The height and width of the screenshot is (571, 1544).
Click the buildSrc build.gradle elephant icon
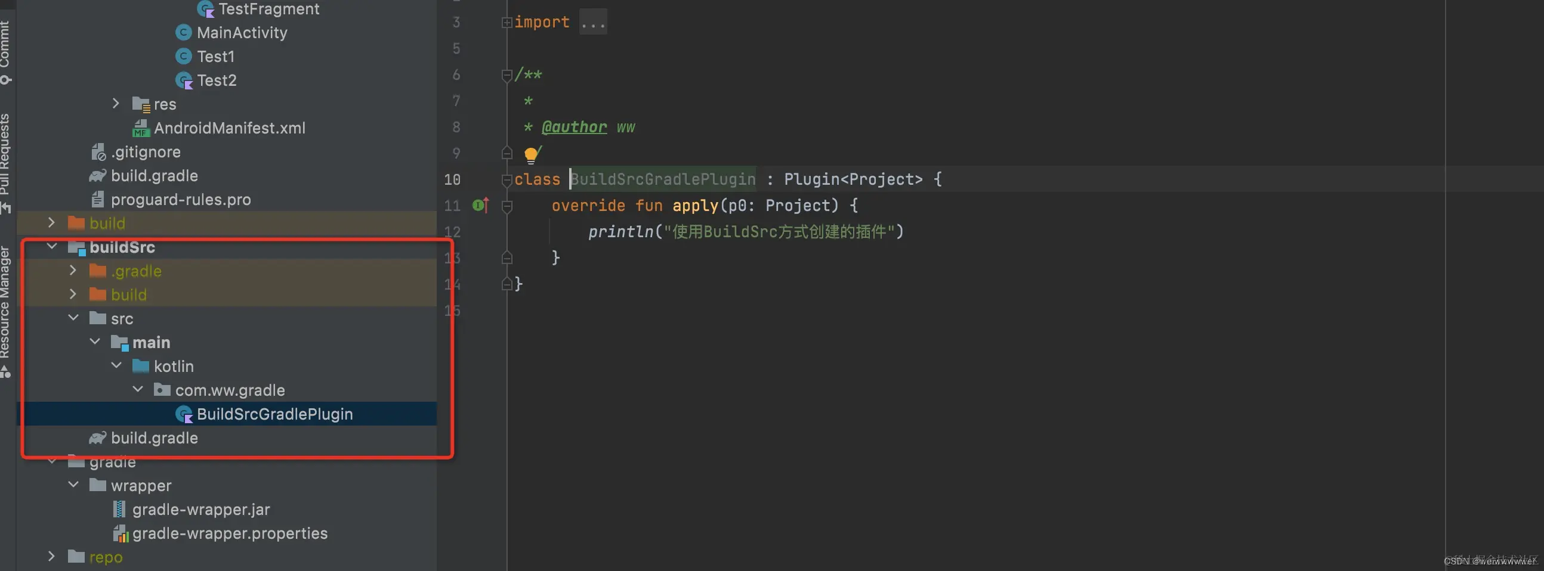tap(98, 437)
